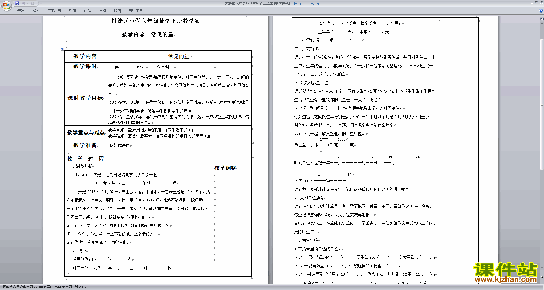Screen dimensions: 544x290
Task: Select the table using its move handle icon
Action: pyautogui.click(x=62, y=49)
